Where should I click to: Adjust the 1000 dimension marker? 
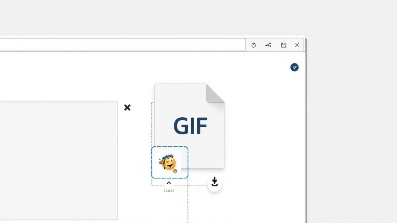pos(169,190)
